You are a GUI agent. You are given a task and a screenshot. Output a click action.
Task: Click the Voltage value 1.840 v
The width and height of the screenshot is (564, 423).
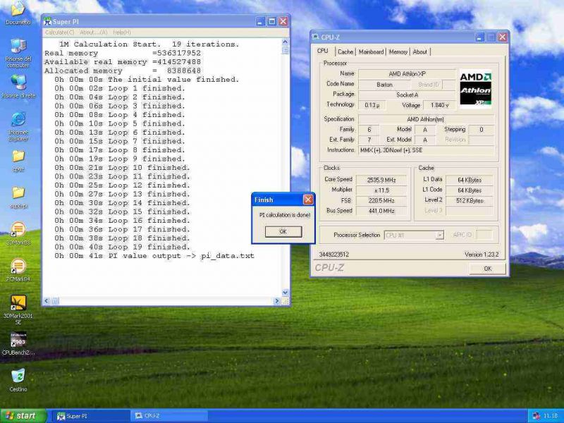[439, 105]
